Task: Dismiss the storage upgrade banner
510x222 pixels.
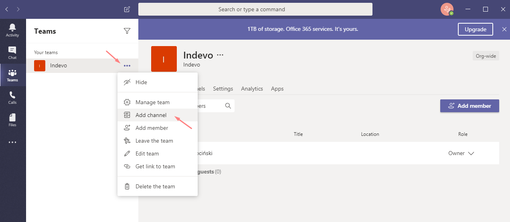Action: coord(504,29)
